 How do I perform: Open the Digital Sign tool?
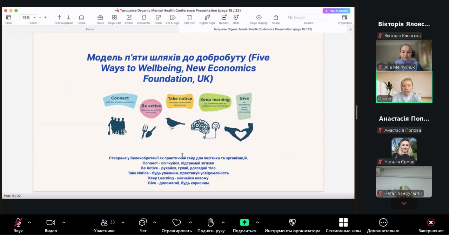[x=207, y=18]
